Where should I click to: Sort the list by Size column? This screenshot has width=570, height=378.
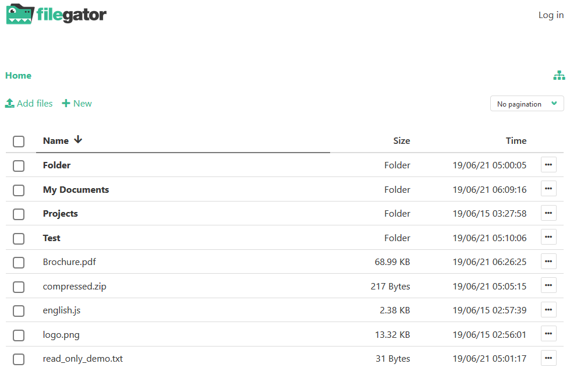(401, 141)
